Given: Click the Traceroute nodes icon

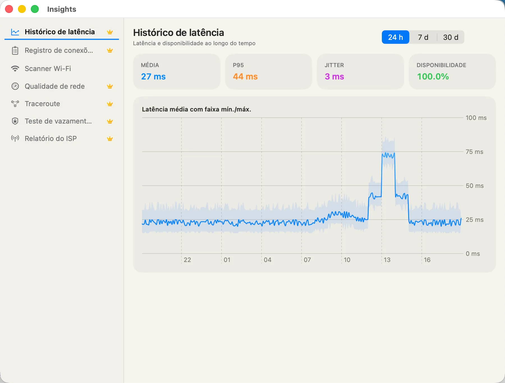Looking at the screenshot, I should pos(15,104).
